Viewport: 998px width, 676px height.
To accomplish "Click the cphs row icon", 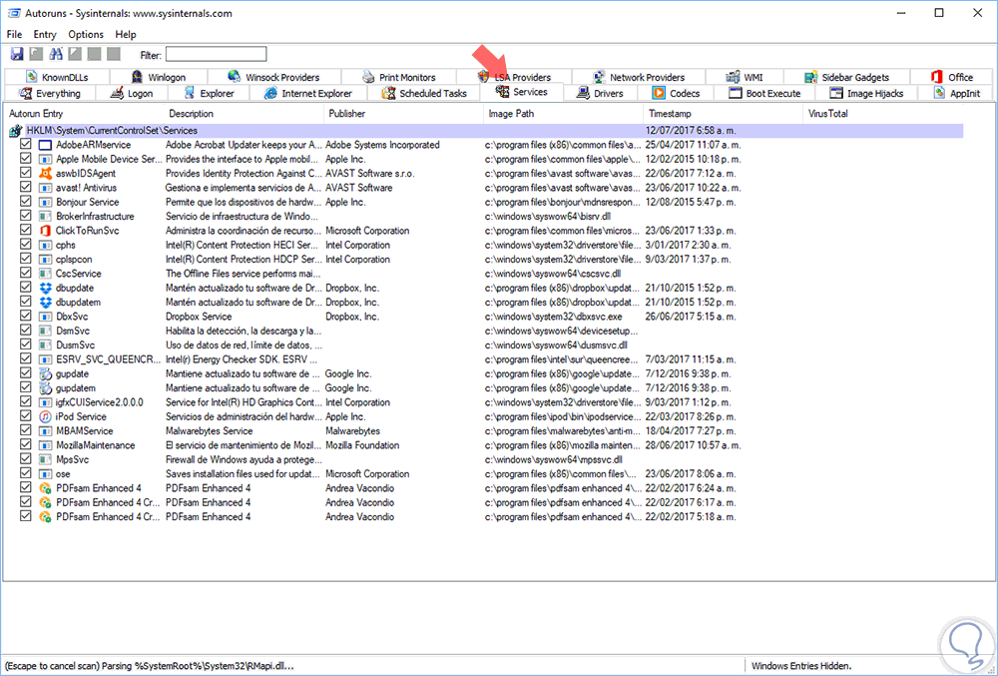I will (45, 245).
